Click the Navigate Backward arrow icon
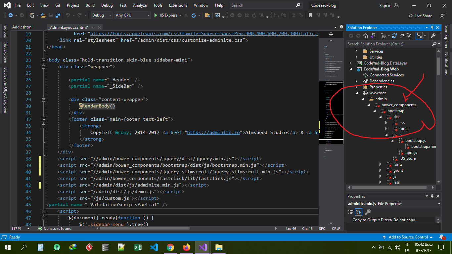The width and height of the screenshot is (452, 254). point(10,15)
